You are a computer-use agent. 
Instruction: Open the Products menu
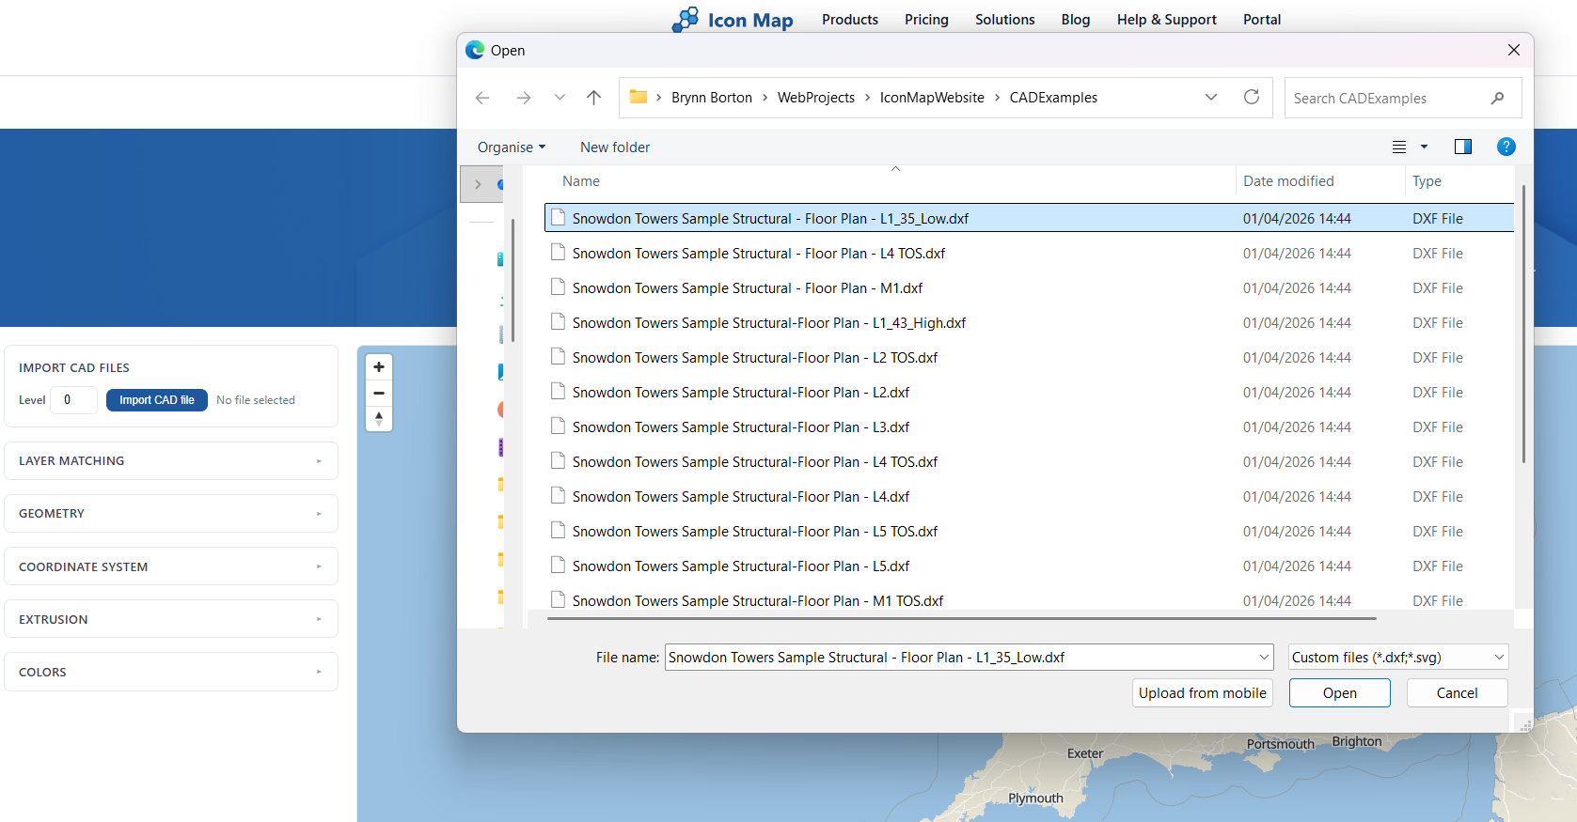(x=849, y=20)
